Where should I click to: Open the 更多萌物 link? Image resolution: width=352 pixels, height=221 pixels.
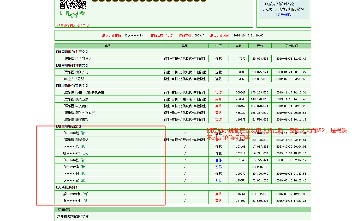click(x=284, y=14)
